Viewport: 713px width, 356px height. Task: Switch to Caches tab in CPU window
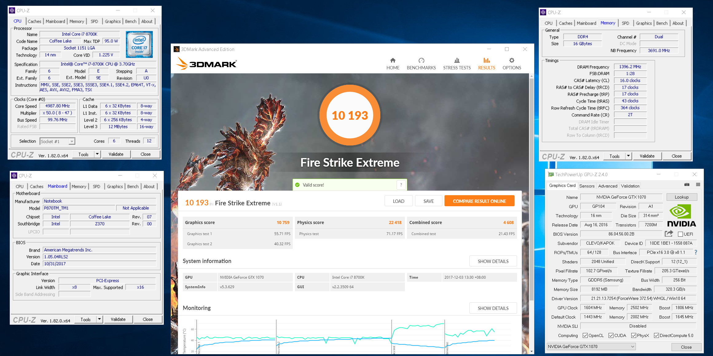[34, 21]
